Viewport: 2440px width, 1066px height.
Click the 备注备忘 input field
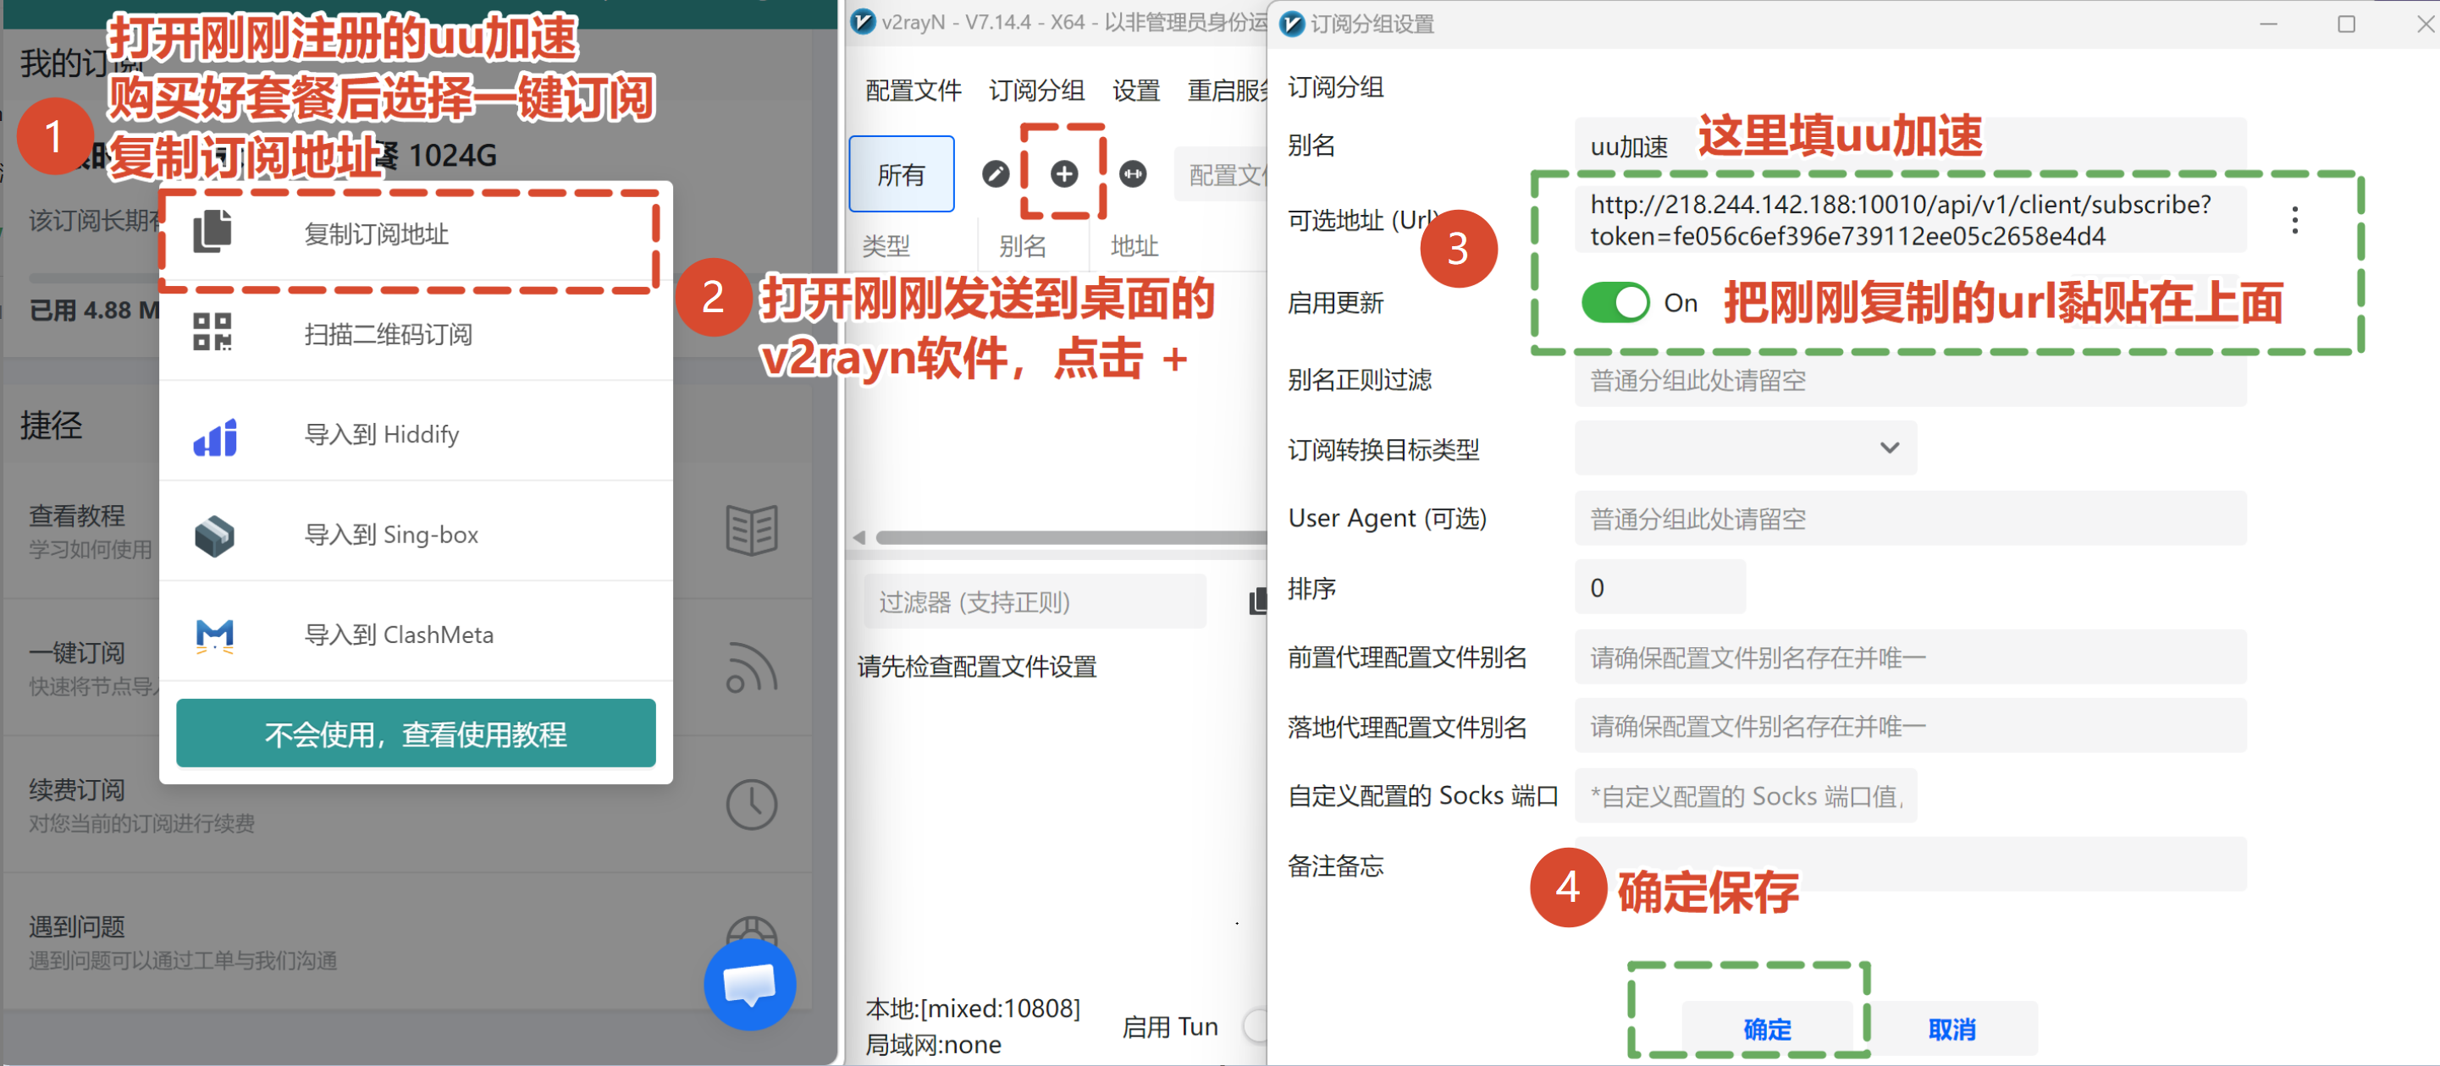[1909, 865]
